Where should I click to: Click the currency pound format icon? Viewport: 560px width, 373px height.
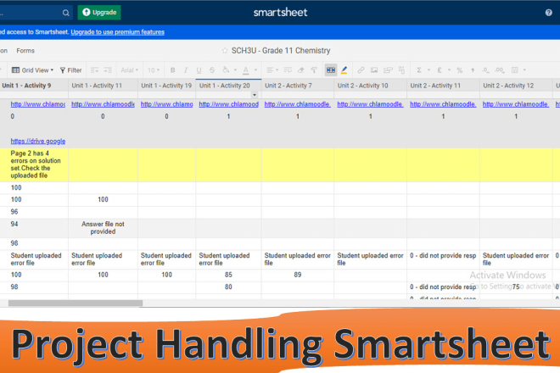point(440,70)
